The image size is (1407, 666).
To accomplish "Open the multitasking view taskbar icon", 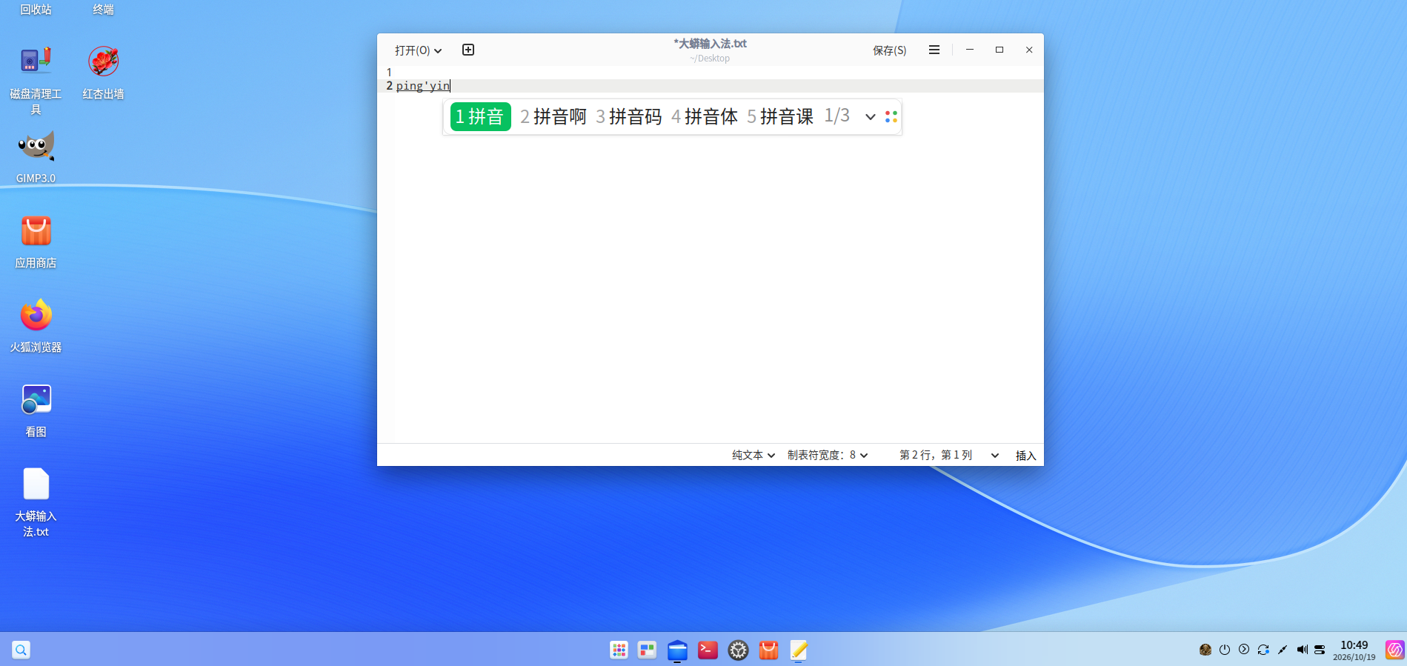I will click(x=647, y=650).
